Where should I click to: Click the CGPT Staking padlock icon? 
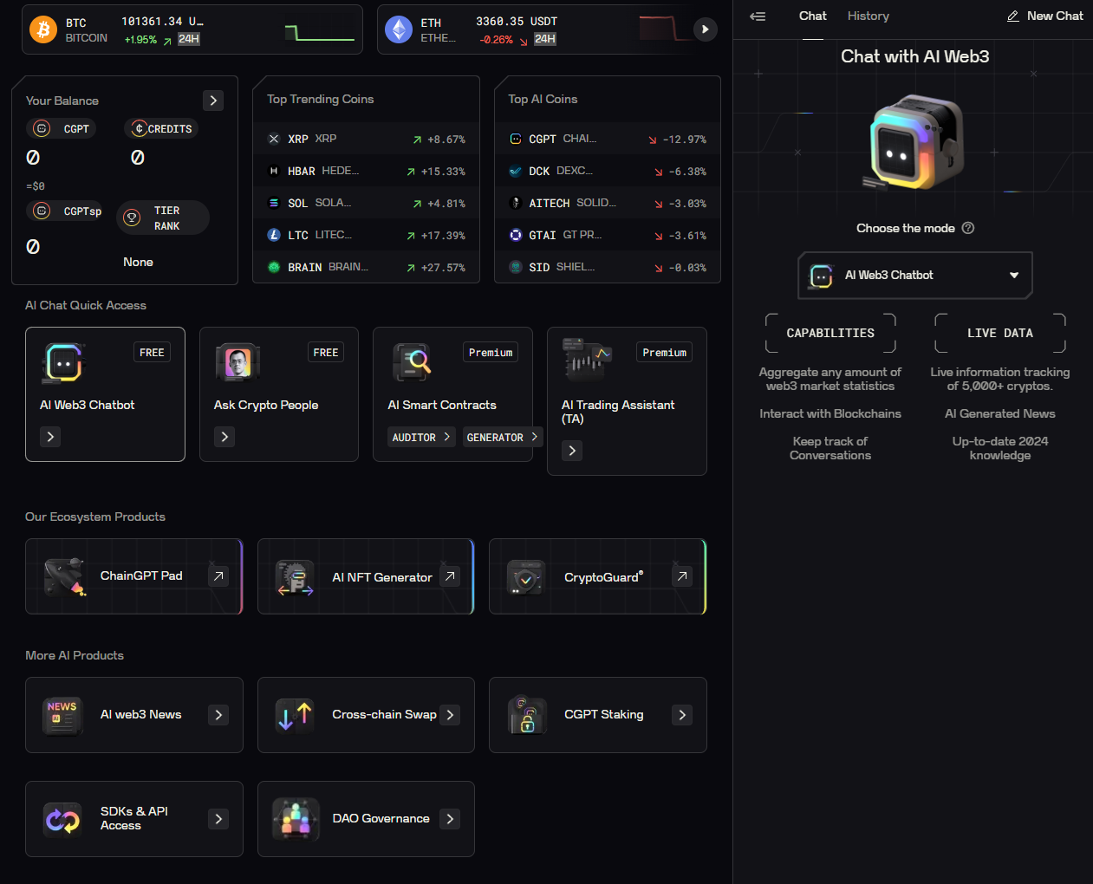tap(527, 716)
